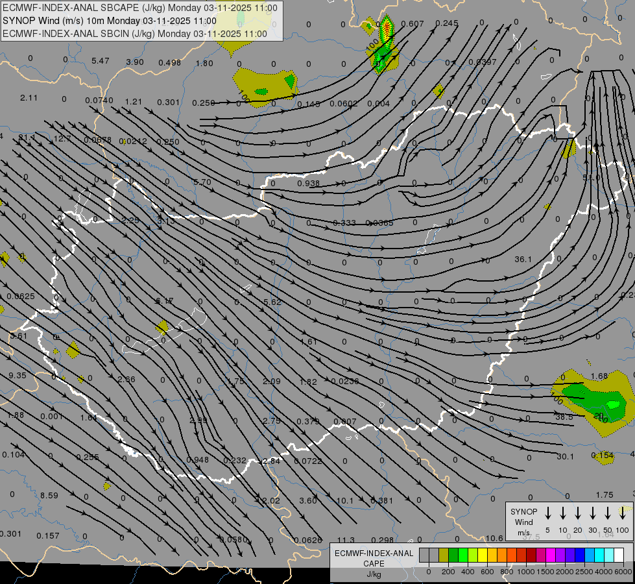Image resolution: width=635 pixels, height=584 pixels.
Task: Select the 20 m/s wind arrow symbol
Action: tap(578, 513)
